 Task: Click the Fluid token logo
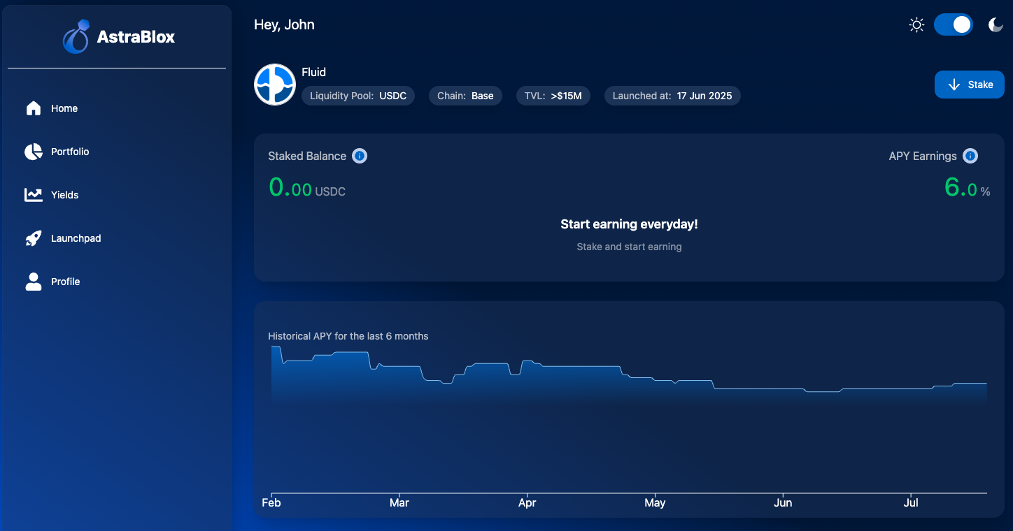coord(274,84)
